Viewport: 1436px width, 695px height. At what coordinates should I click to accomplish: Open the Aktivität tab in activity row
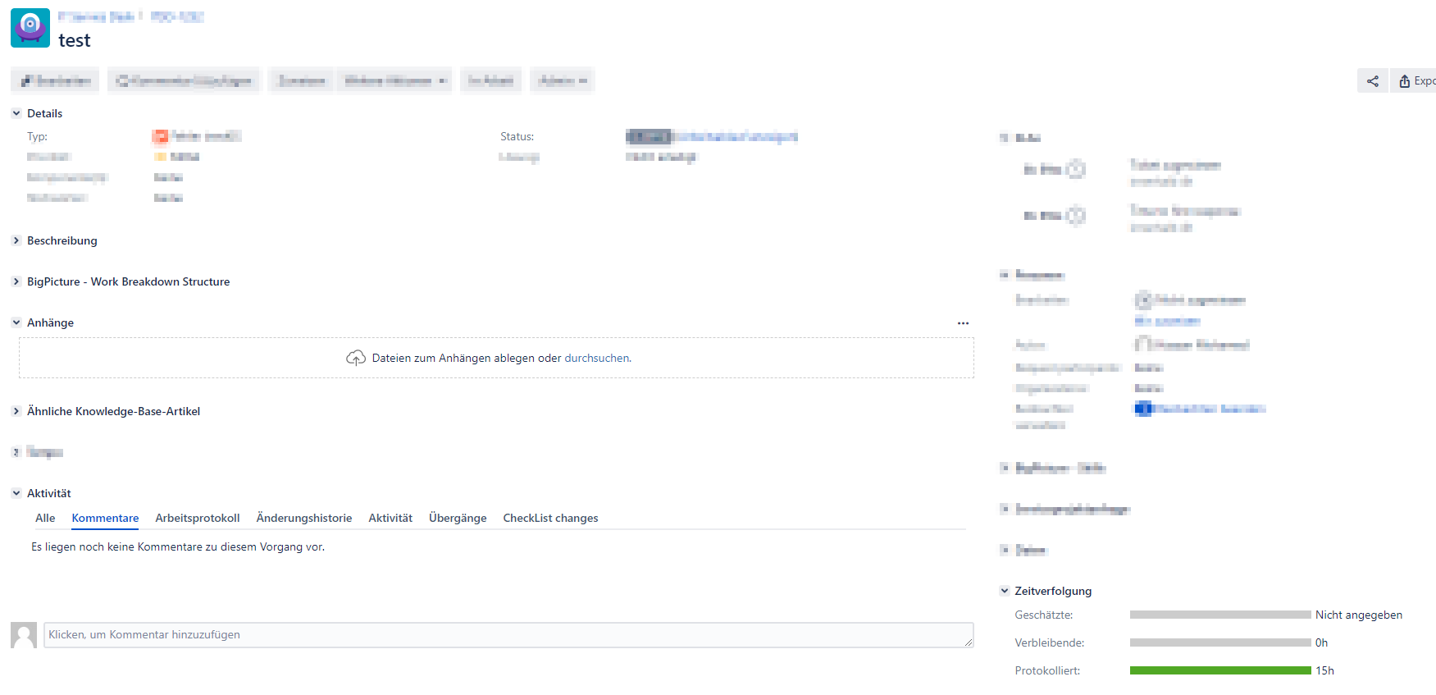(390, 518)
